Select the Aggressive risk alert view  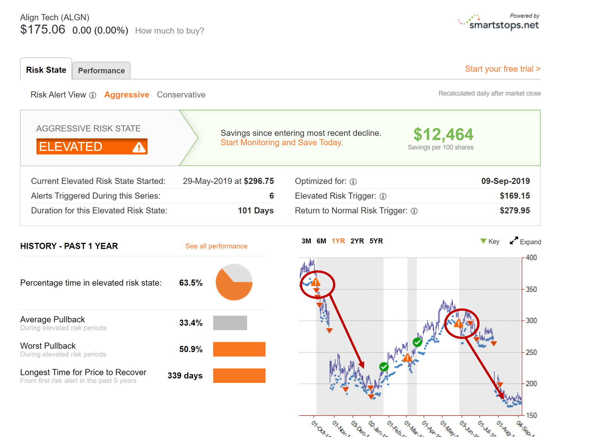click(126, 95)
